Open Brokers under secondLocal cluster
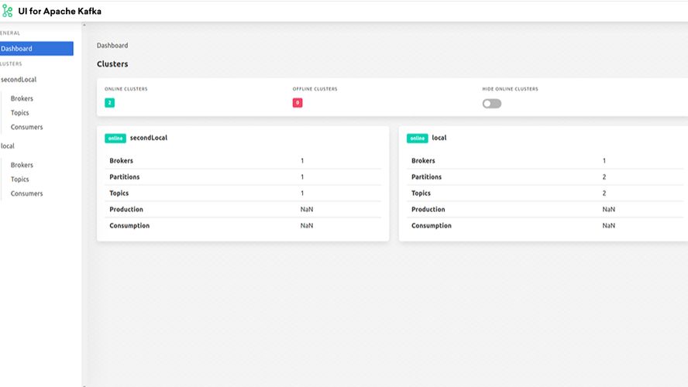688x387 pixels. coord(22,99)
